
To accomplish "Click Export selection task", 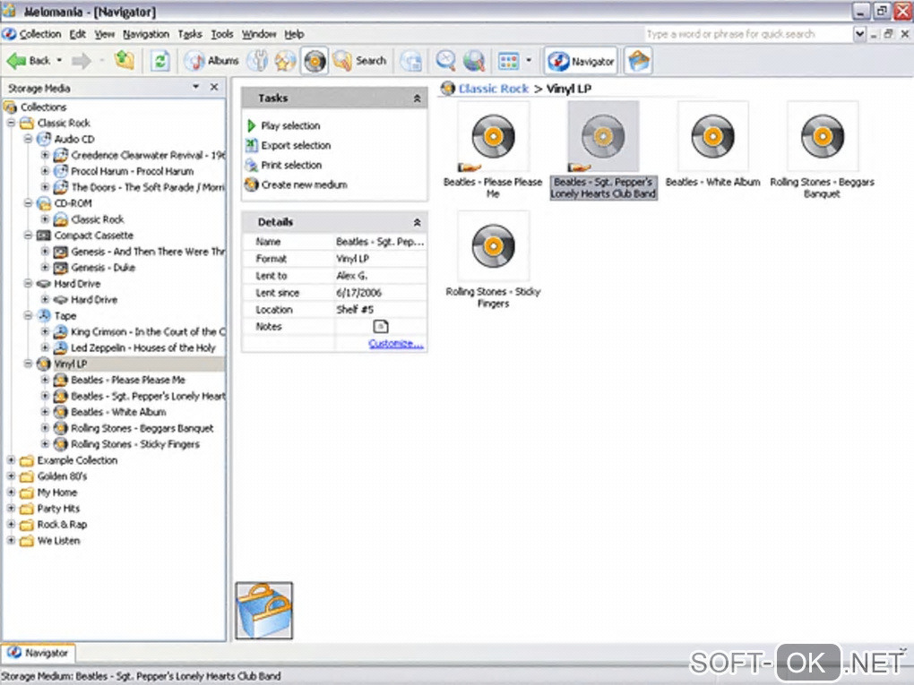I will tap(296, 145).
